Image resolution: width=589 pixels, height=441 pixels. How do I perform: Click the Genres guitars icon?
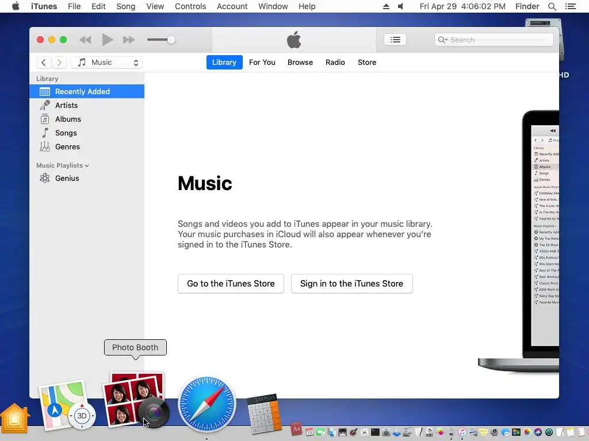click(x=45, y=146)
